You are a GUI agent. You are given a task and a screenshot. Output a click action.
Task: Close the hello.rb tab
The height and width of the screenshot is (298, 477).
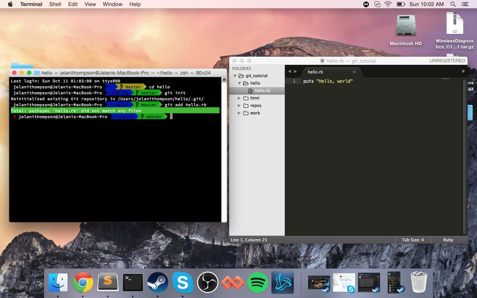click(354, 72)
